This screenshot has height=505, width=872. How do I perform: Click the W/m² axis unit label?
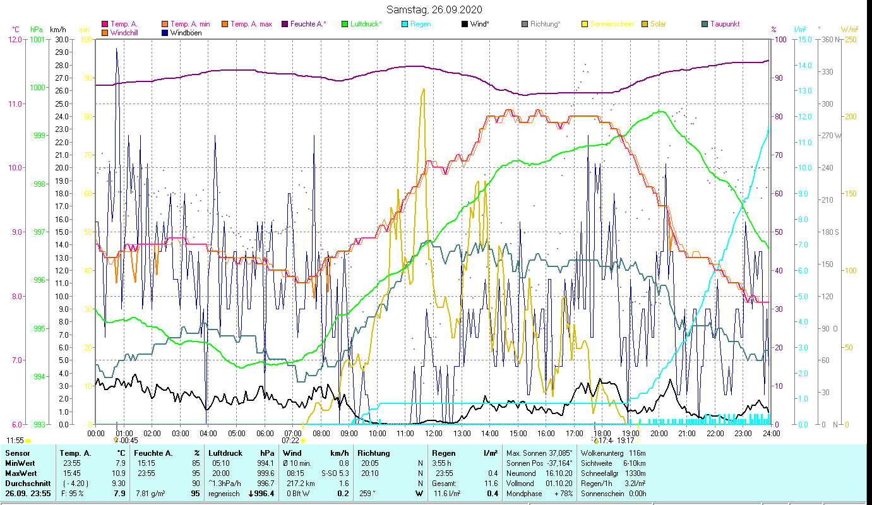[x=850, y=30]
